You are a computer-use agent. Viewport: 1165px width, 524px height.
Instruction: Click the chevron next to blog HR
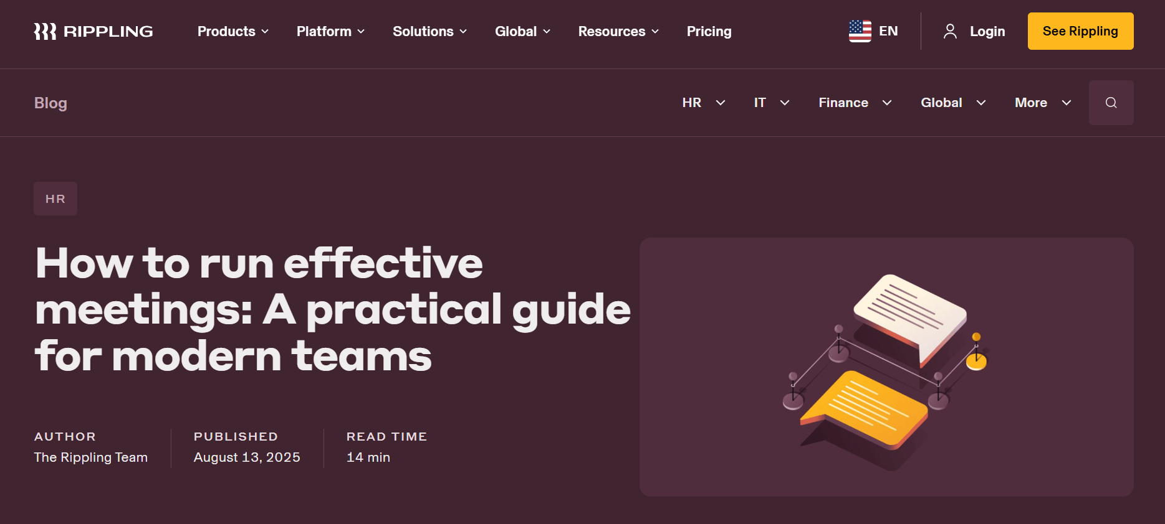(x=721, y=103)
